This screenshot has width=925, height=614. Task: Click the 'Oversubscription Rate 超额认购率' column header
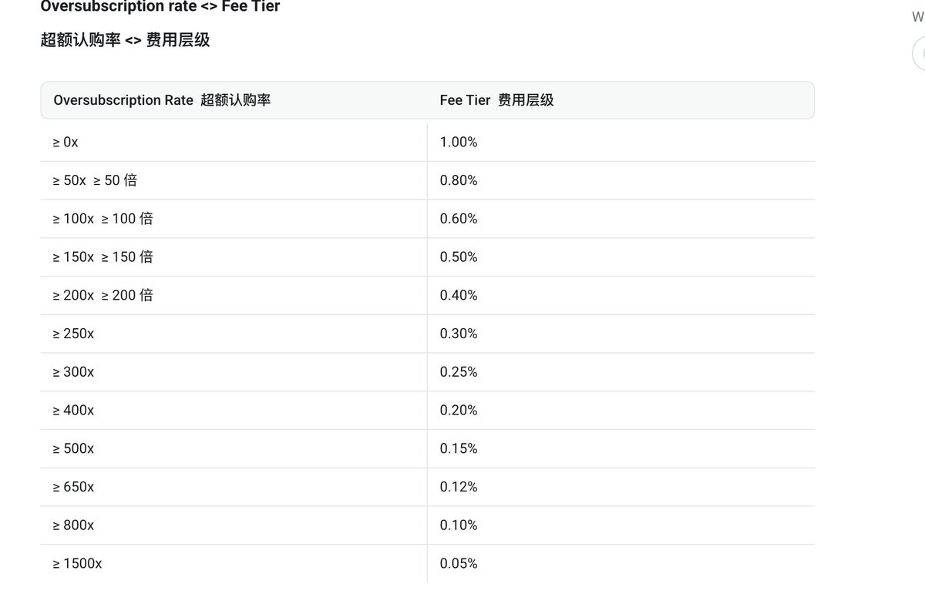162,100
